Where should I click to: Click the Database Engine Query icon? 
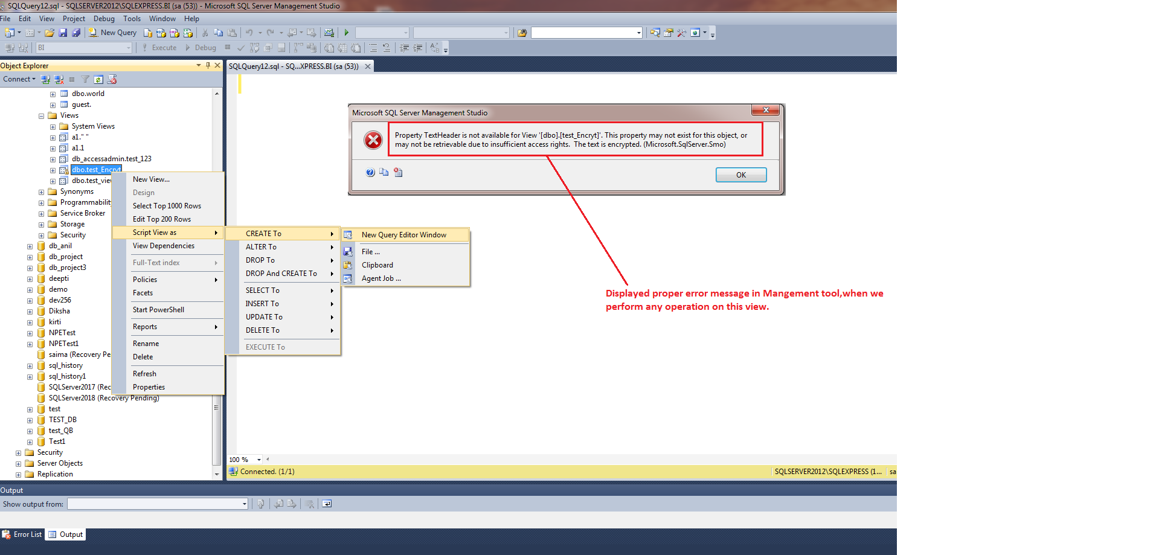[x=148, y=33]
